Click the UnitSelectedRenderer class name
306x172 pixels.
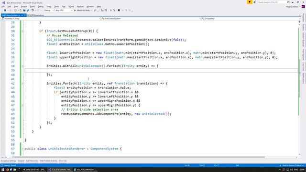(67, 149)
